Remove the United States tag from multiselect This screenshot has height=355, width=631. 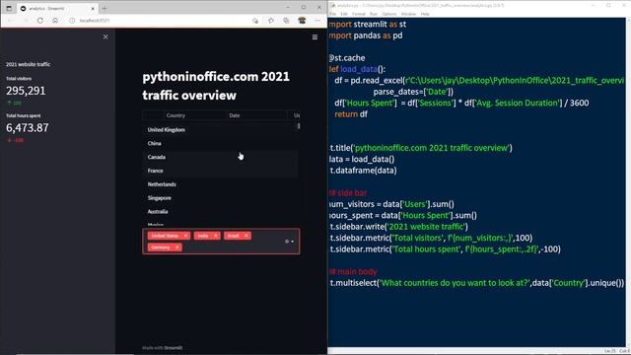[x=185, y=236]
